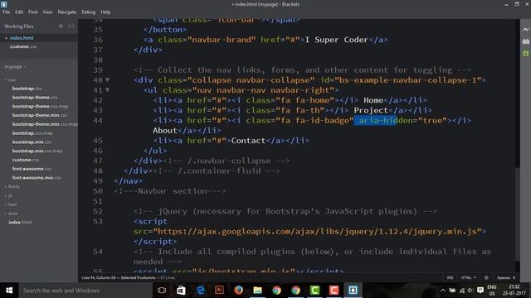
Task: Open bootstrap.css in file tree
Action: coord(27,89)
